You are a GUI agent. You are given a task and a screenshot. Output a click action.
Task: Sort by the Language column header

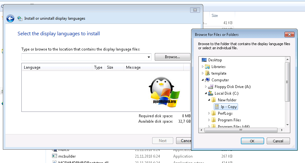[x=32, y=67]
